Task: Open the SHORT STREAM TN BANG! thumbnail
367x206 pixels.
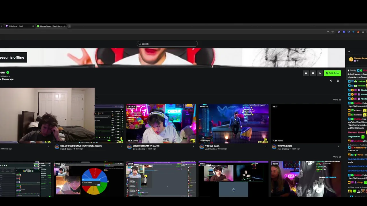Action: (x=161, y=124)
